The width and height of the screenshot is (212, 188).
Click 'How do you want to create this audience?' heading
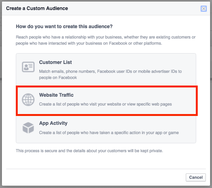coord(64,27)
